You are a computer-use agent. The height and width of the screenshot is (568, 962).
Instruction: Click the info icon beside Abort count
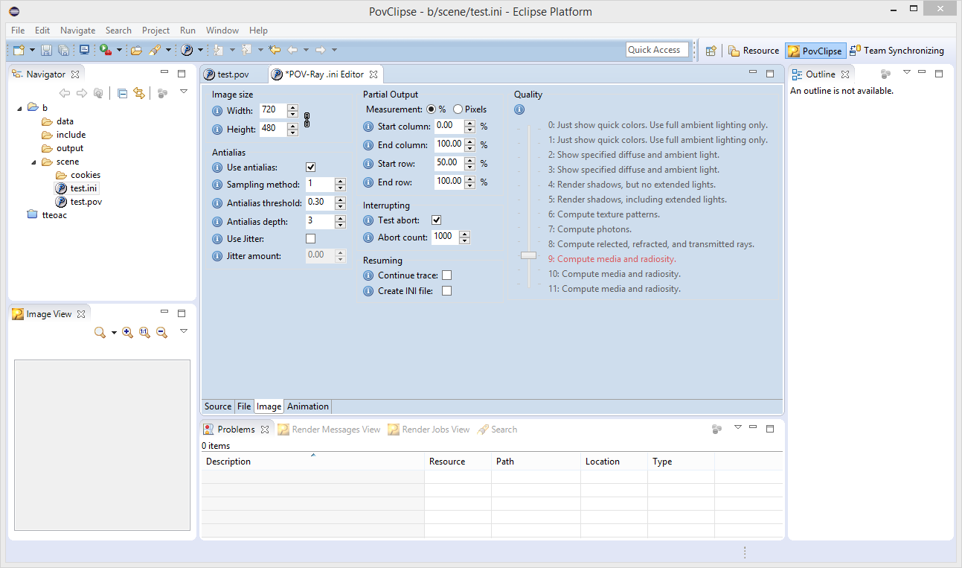368,237
